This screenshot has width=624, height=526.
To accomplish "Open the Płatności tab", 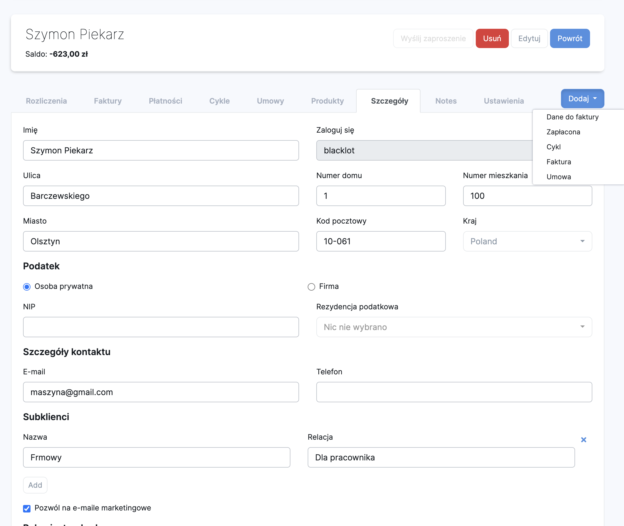I will pyautogui.click(x=165, y=101).
